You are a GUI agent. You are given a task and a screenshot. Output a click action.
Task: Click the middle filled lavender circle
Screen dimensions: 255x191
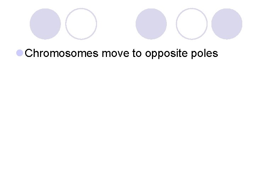(x=151, y=24)
